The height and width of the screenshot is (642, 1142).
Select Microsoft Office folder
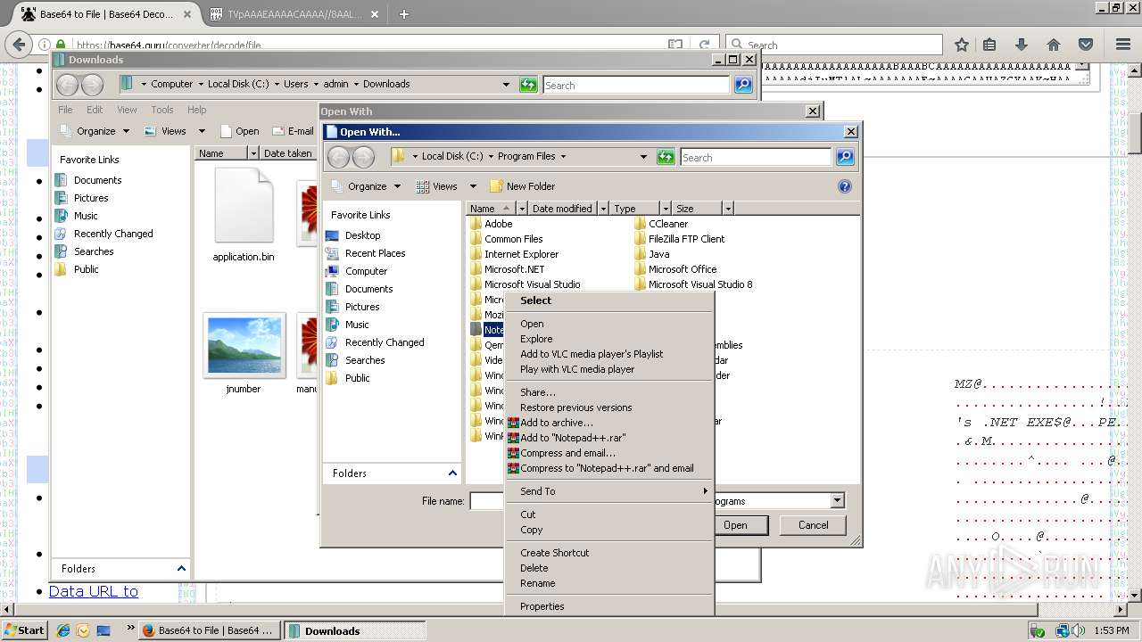pyautogui.click(x=675, y=269)
